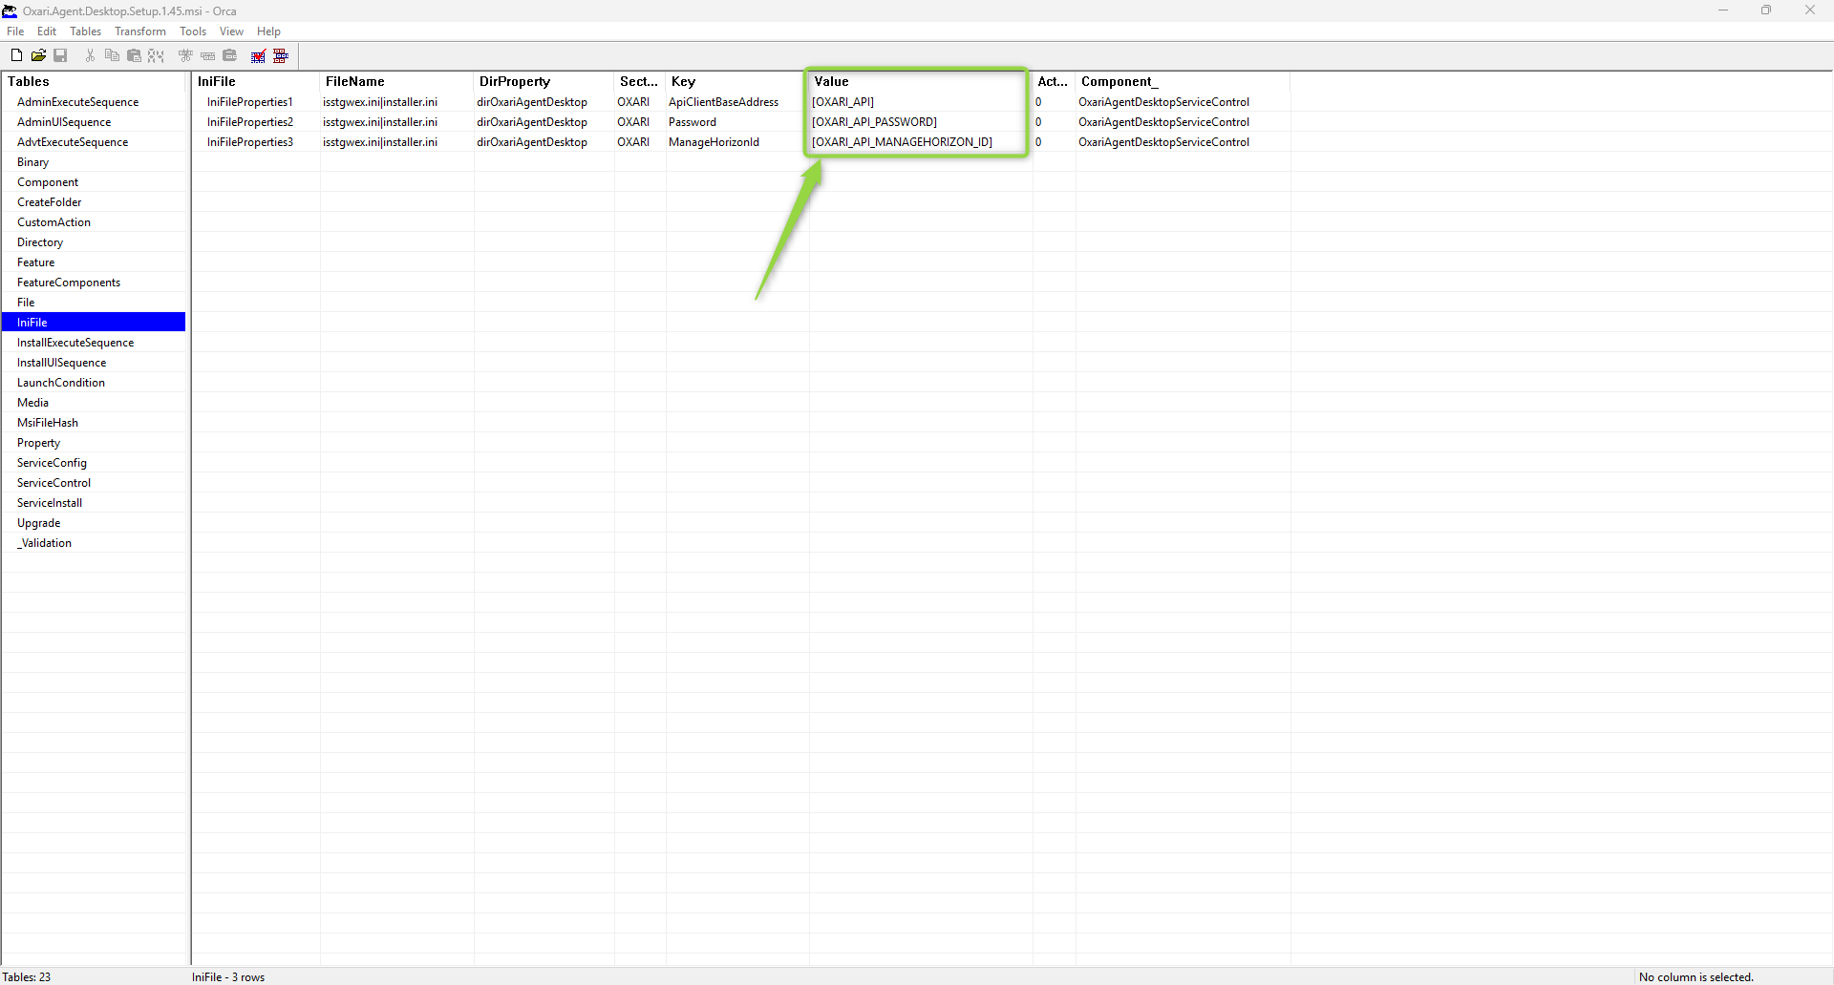Click the New file toolbar icon
The height and width of the screenshot is (985, 1834).
(16, 55)
